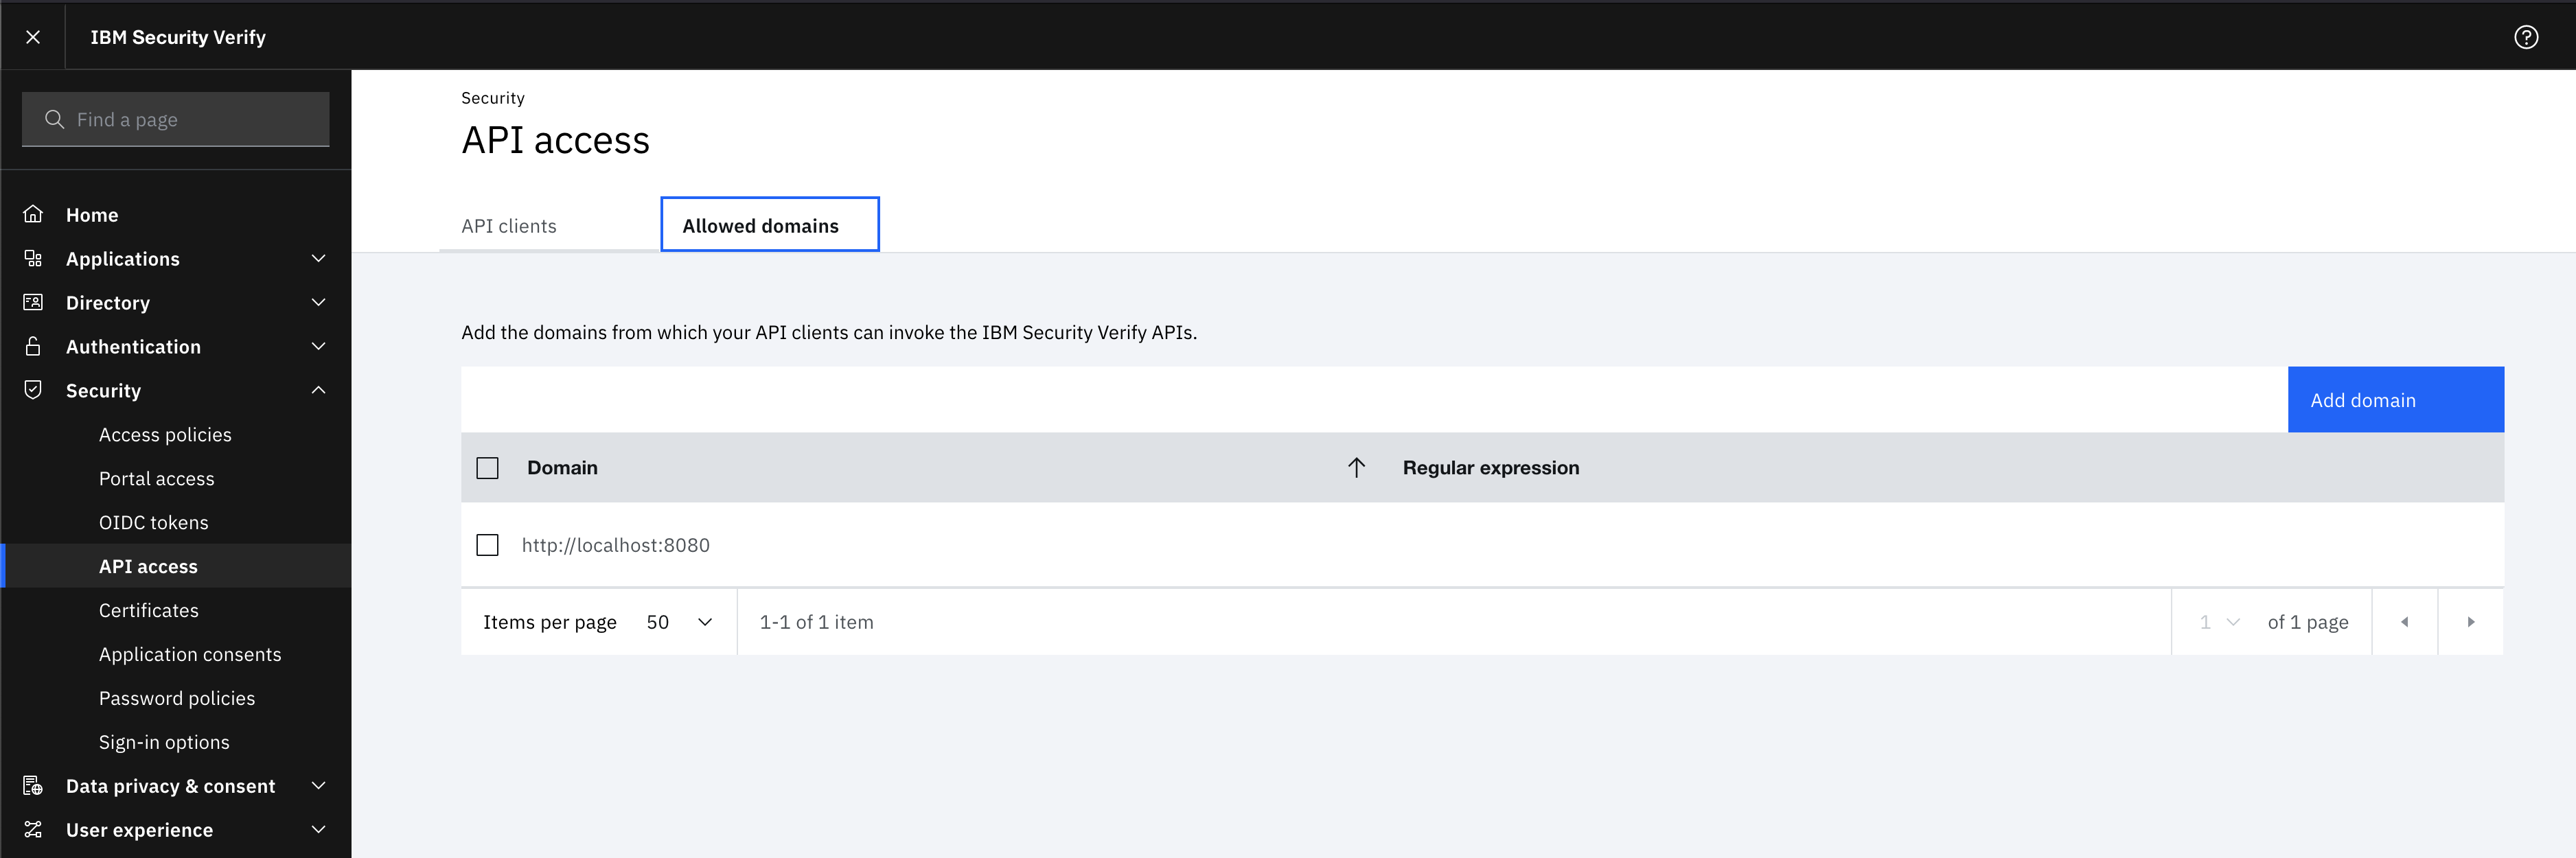The height and width of the screenshot is (858, 2576).
Task: Click the Security navigation icon
Action: coord(33,390)
